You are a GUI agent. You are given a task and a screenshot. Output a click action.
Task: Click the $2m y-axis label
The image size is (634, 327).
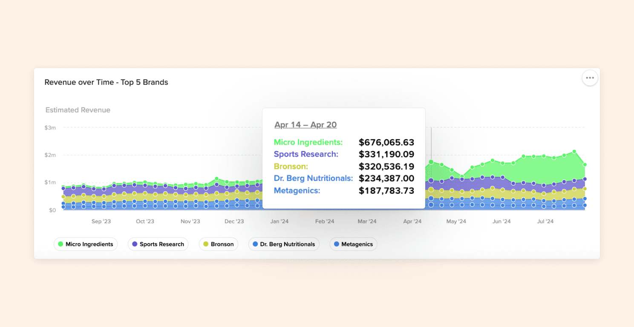[50, 155]
